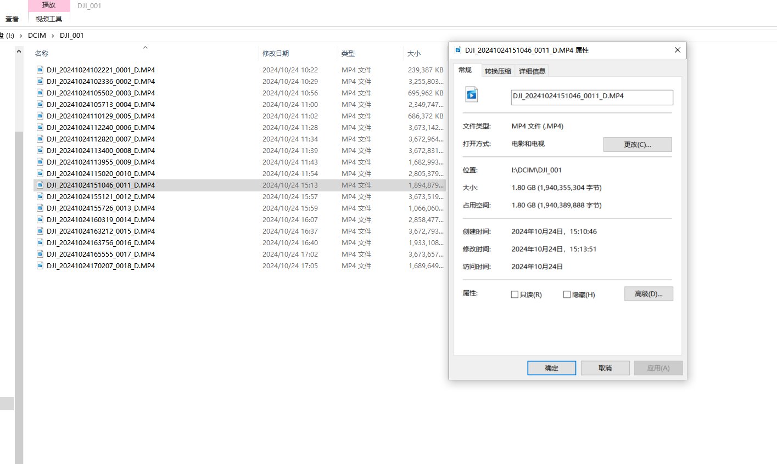Click the large video file icon in properties dialog
Viewport: 777px width, 464px height.
pyautogui.click(x=472, y=94)
